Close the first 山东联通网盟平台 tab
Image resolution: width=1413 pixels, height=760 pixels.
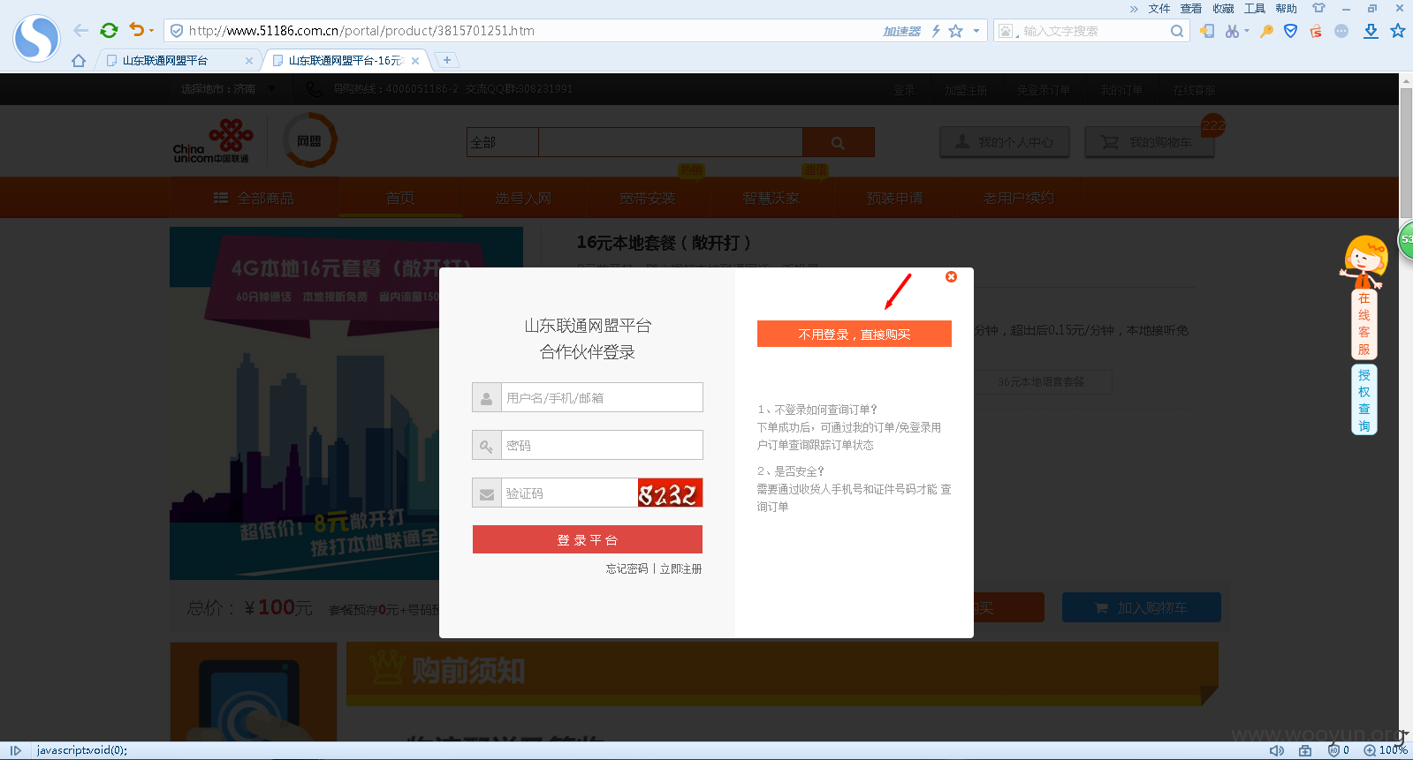[x=249, y=61]
